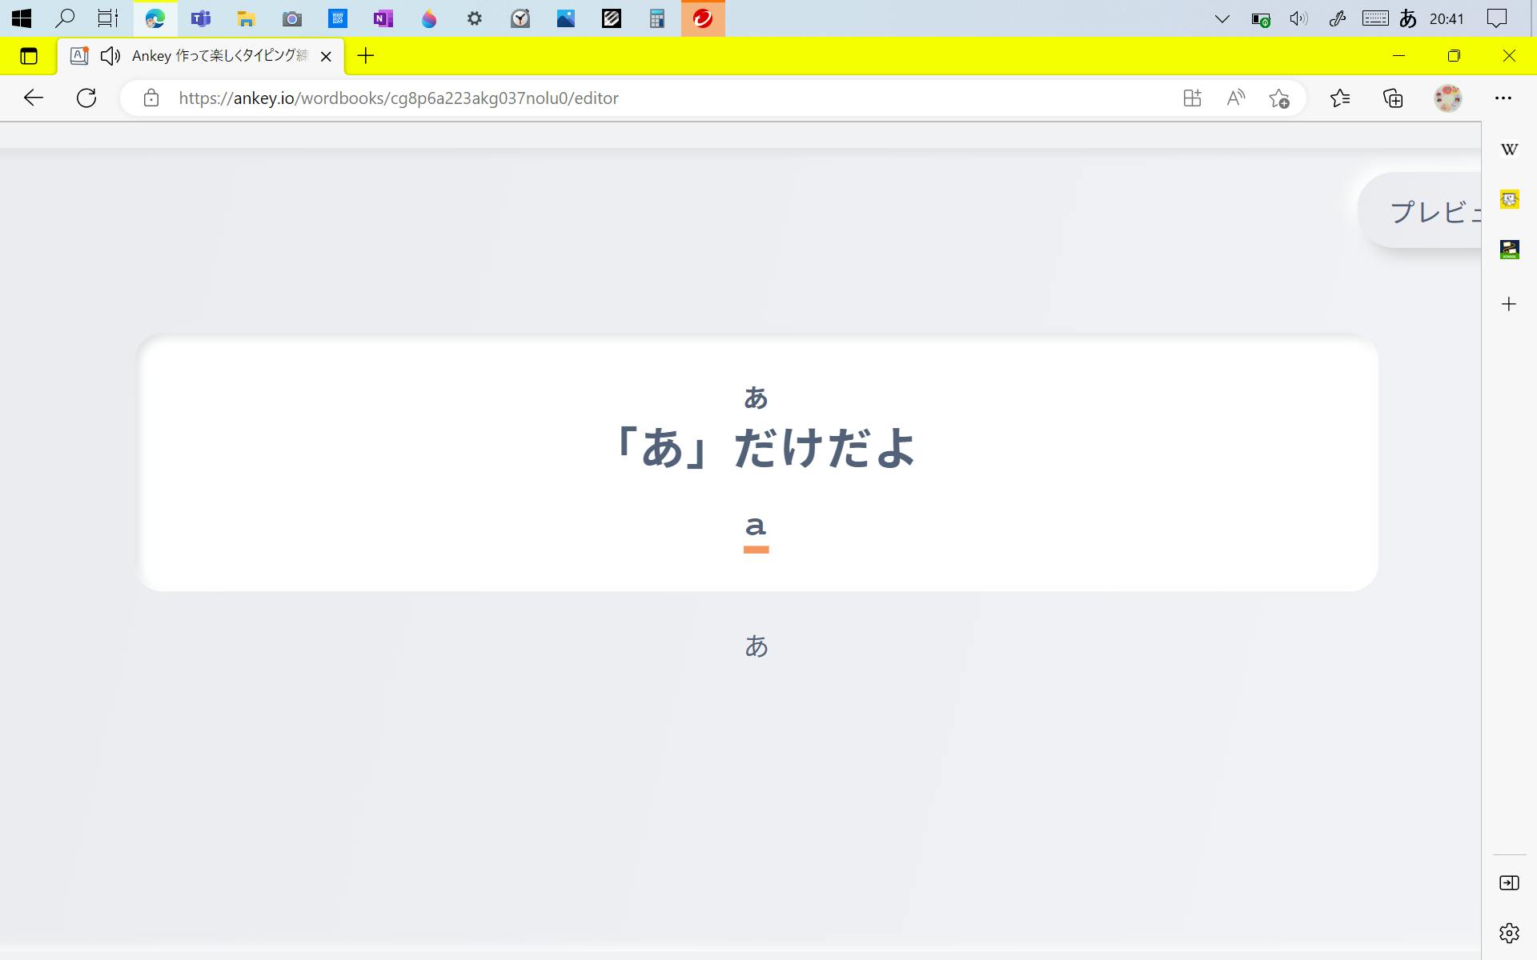The height and width of the screenshot is (960, 1537).
Task: Open Edge Settings and more menu
Action: (x=1503, y=98)
